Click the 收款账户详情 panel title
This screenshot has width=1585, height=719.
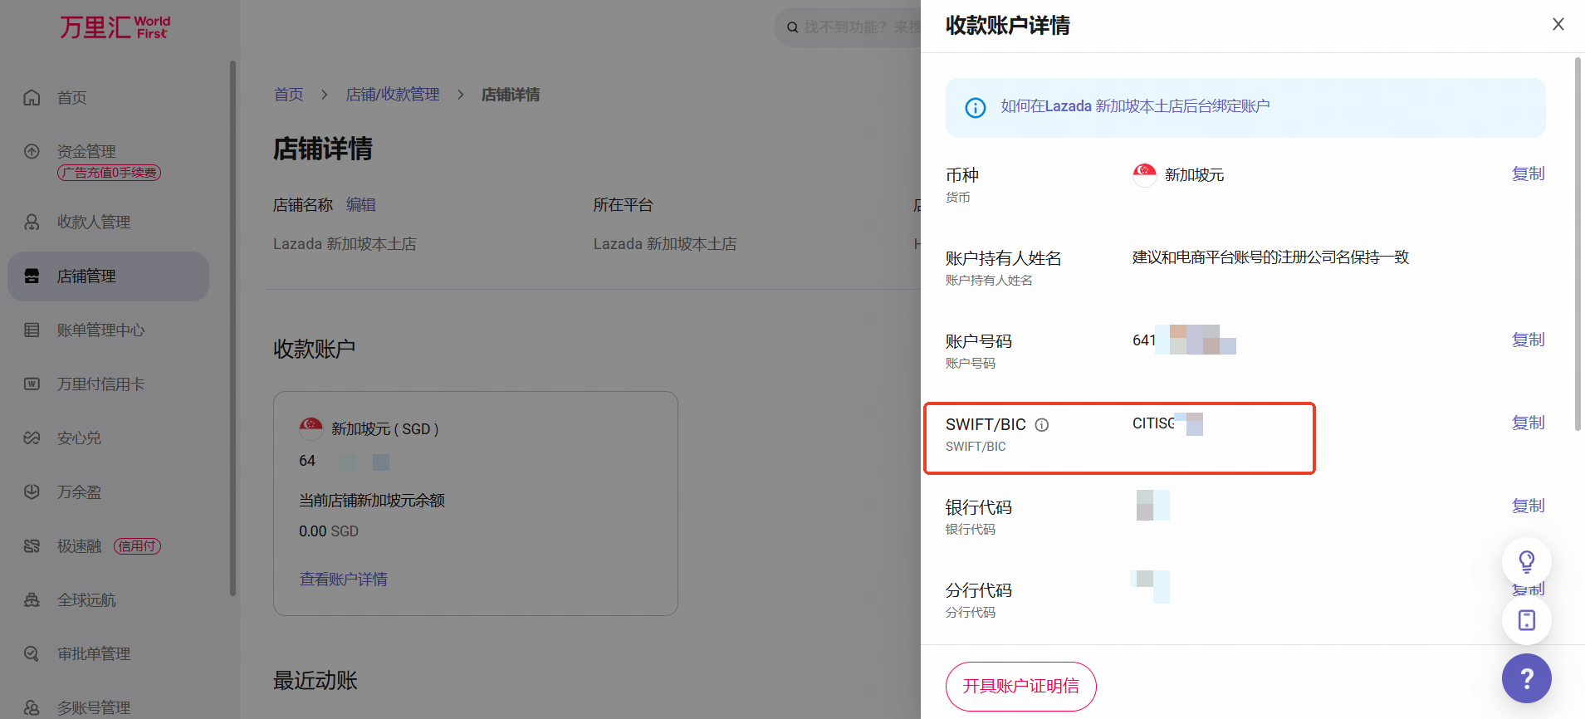(x=1008, y=26)
